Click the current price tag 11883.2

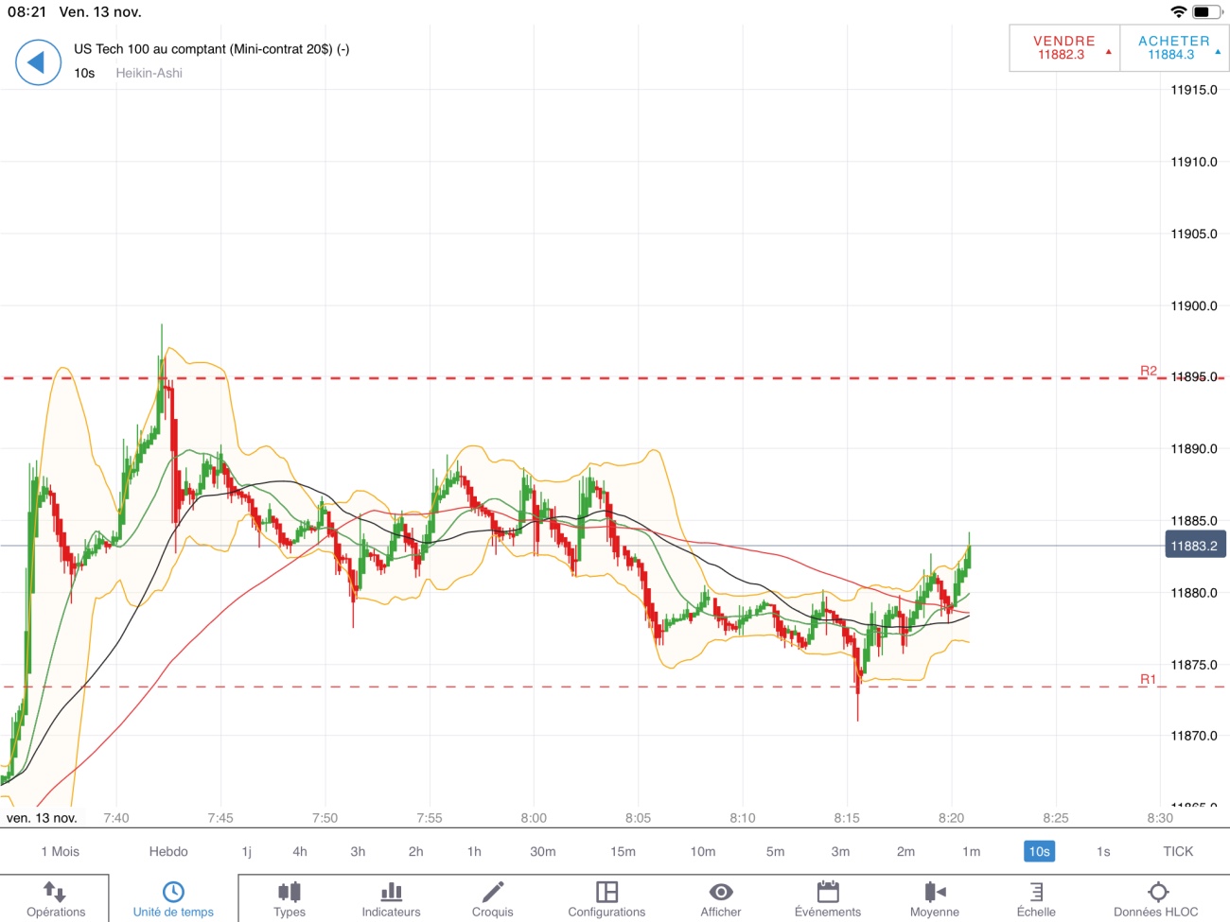tap(1194, 546)
